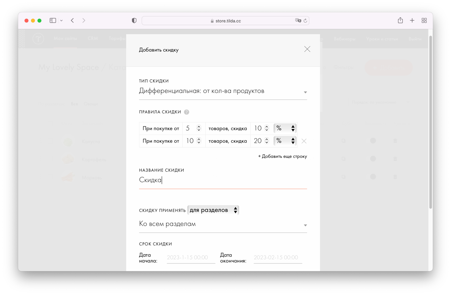The width and height of the screenshot is (451, 295).
Task: Click the copy icon in Картофель row
Action: click(344, 159)
